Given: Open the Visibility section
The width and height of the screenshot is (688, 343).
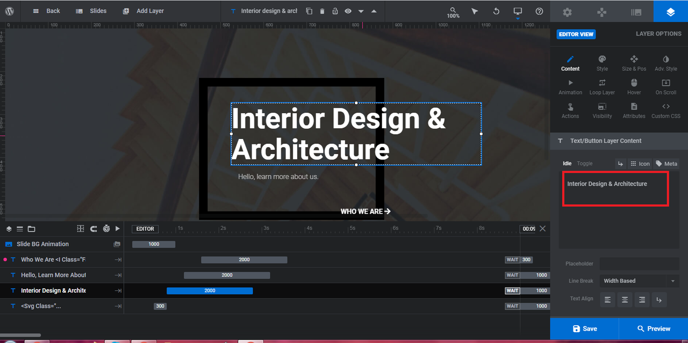Looking at the screenshot, I should click(x=602, y=111).
